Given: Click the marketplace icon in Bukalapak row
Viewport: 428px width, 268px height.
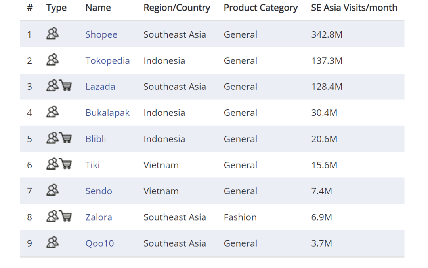Looking at the screenshot, I should [x=52, y=112].
